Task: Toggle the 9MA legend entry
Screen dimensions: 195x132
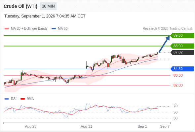Action: click(27, 99)
